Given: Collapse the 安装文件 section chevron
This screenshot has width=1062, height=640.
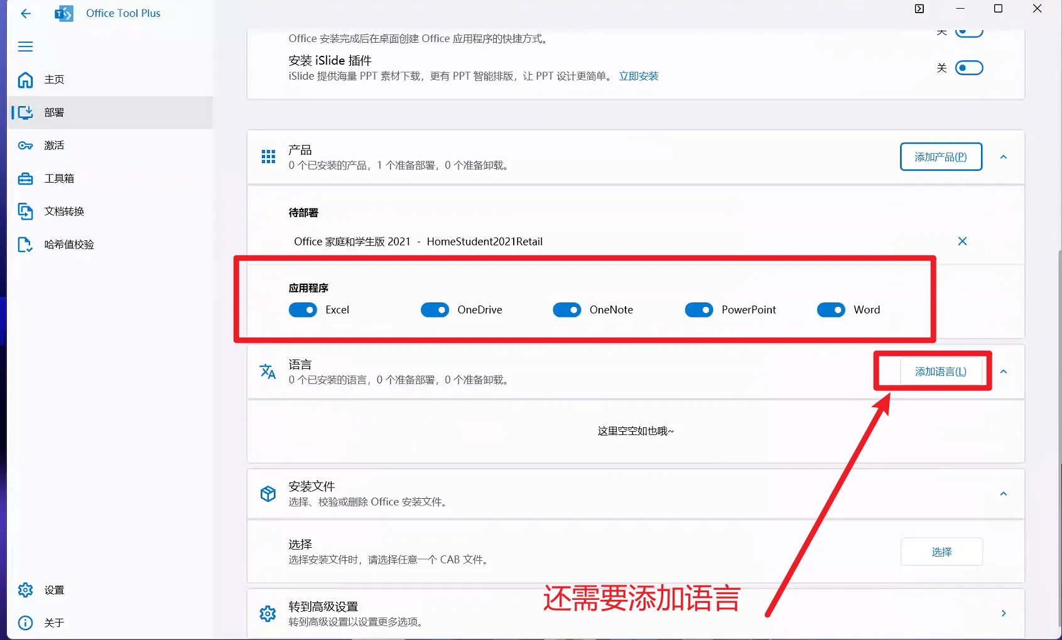Looking at the screenshot, I should [1004, 494].
